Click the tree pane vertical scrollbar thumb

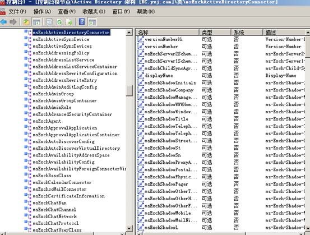click(x=129, y=91)
